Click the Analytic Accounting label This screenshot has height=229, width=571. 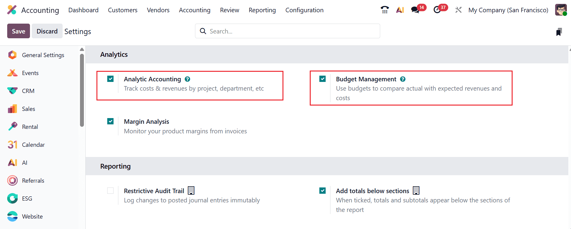coord(152,79)
